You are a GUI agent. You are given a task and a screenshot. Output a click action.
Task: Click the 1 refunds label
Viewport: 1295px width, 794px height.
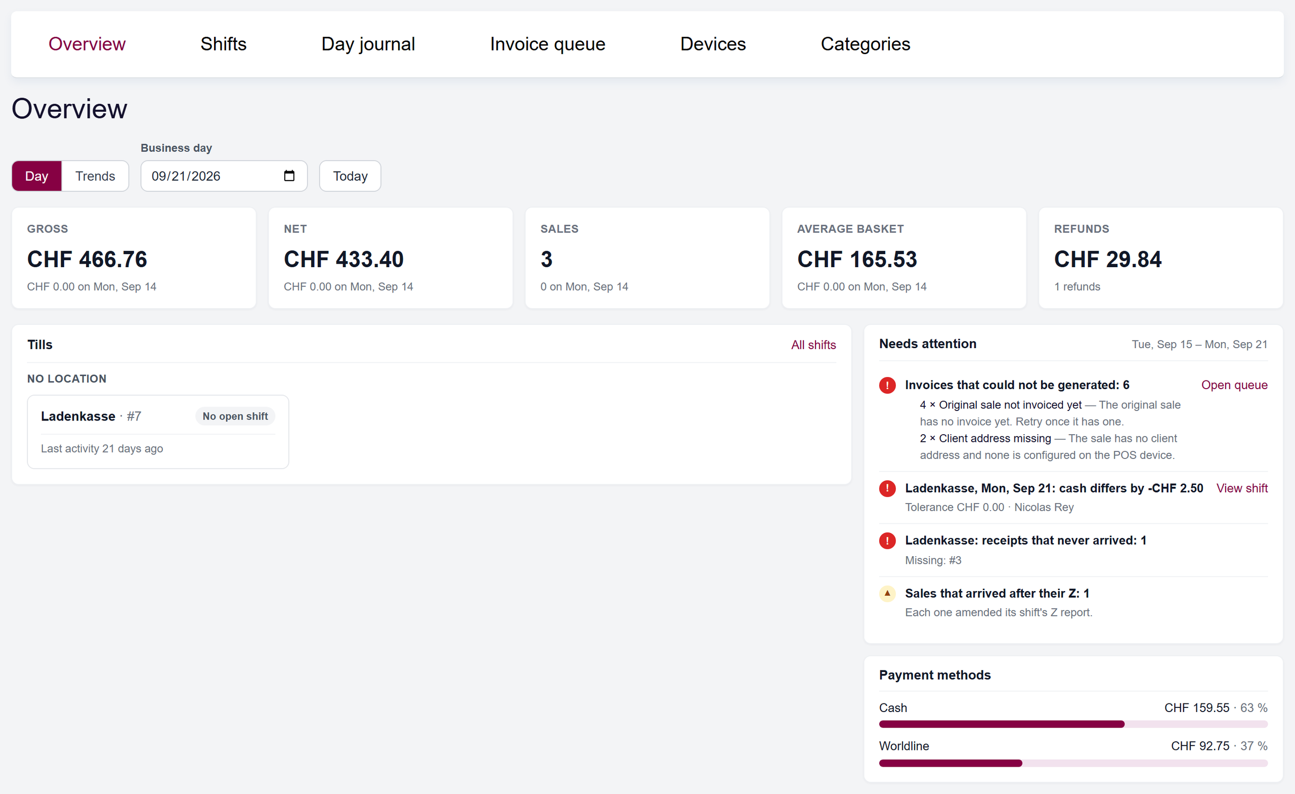click(x=1077, y=286)
